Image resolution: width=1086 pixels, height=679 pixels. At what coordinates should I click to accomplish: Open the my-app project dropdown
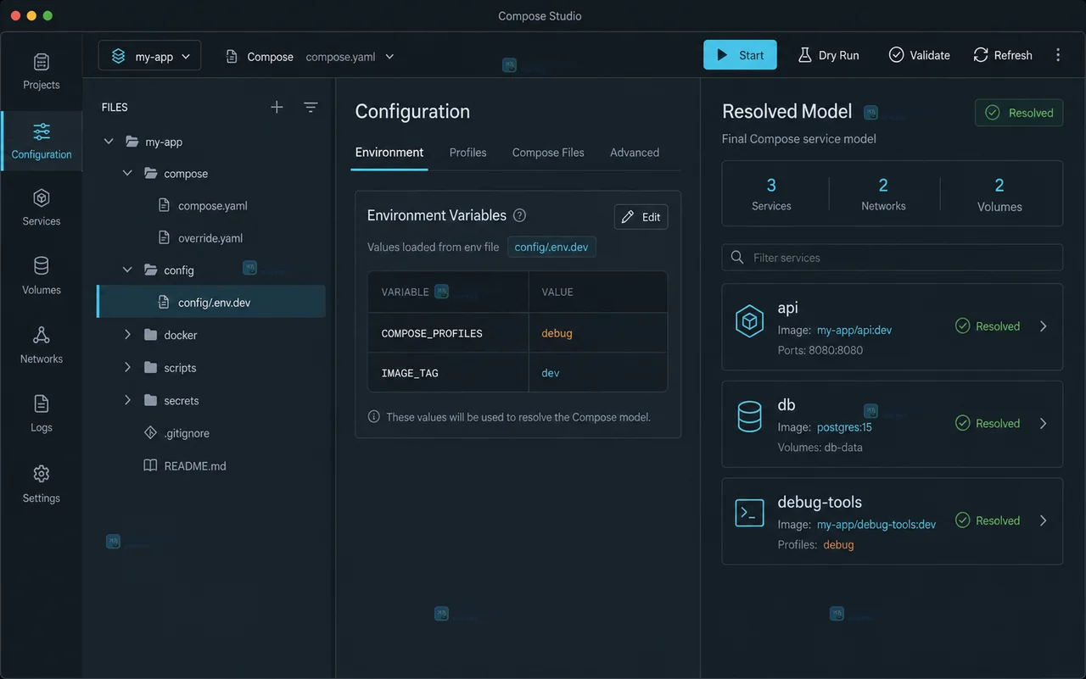[150, 56]
